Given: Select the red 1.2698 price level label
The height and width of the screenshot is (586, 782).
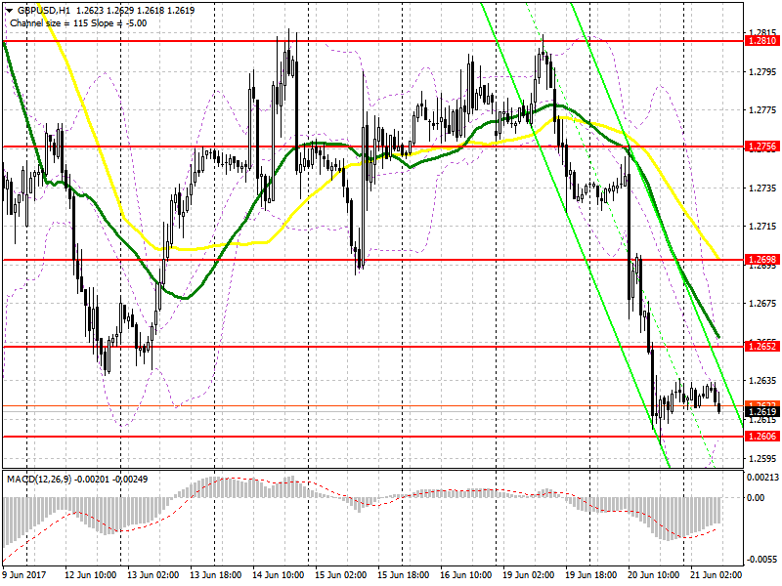Looking at the screenshot, I should (761, 260).
